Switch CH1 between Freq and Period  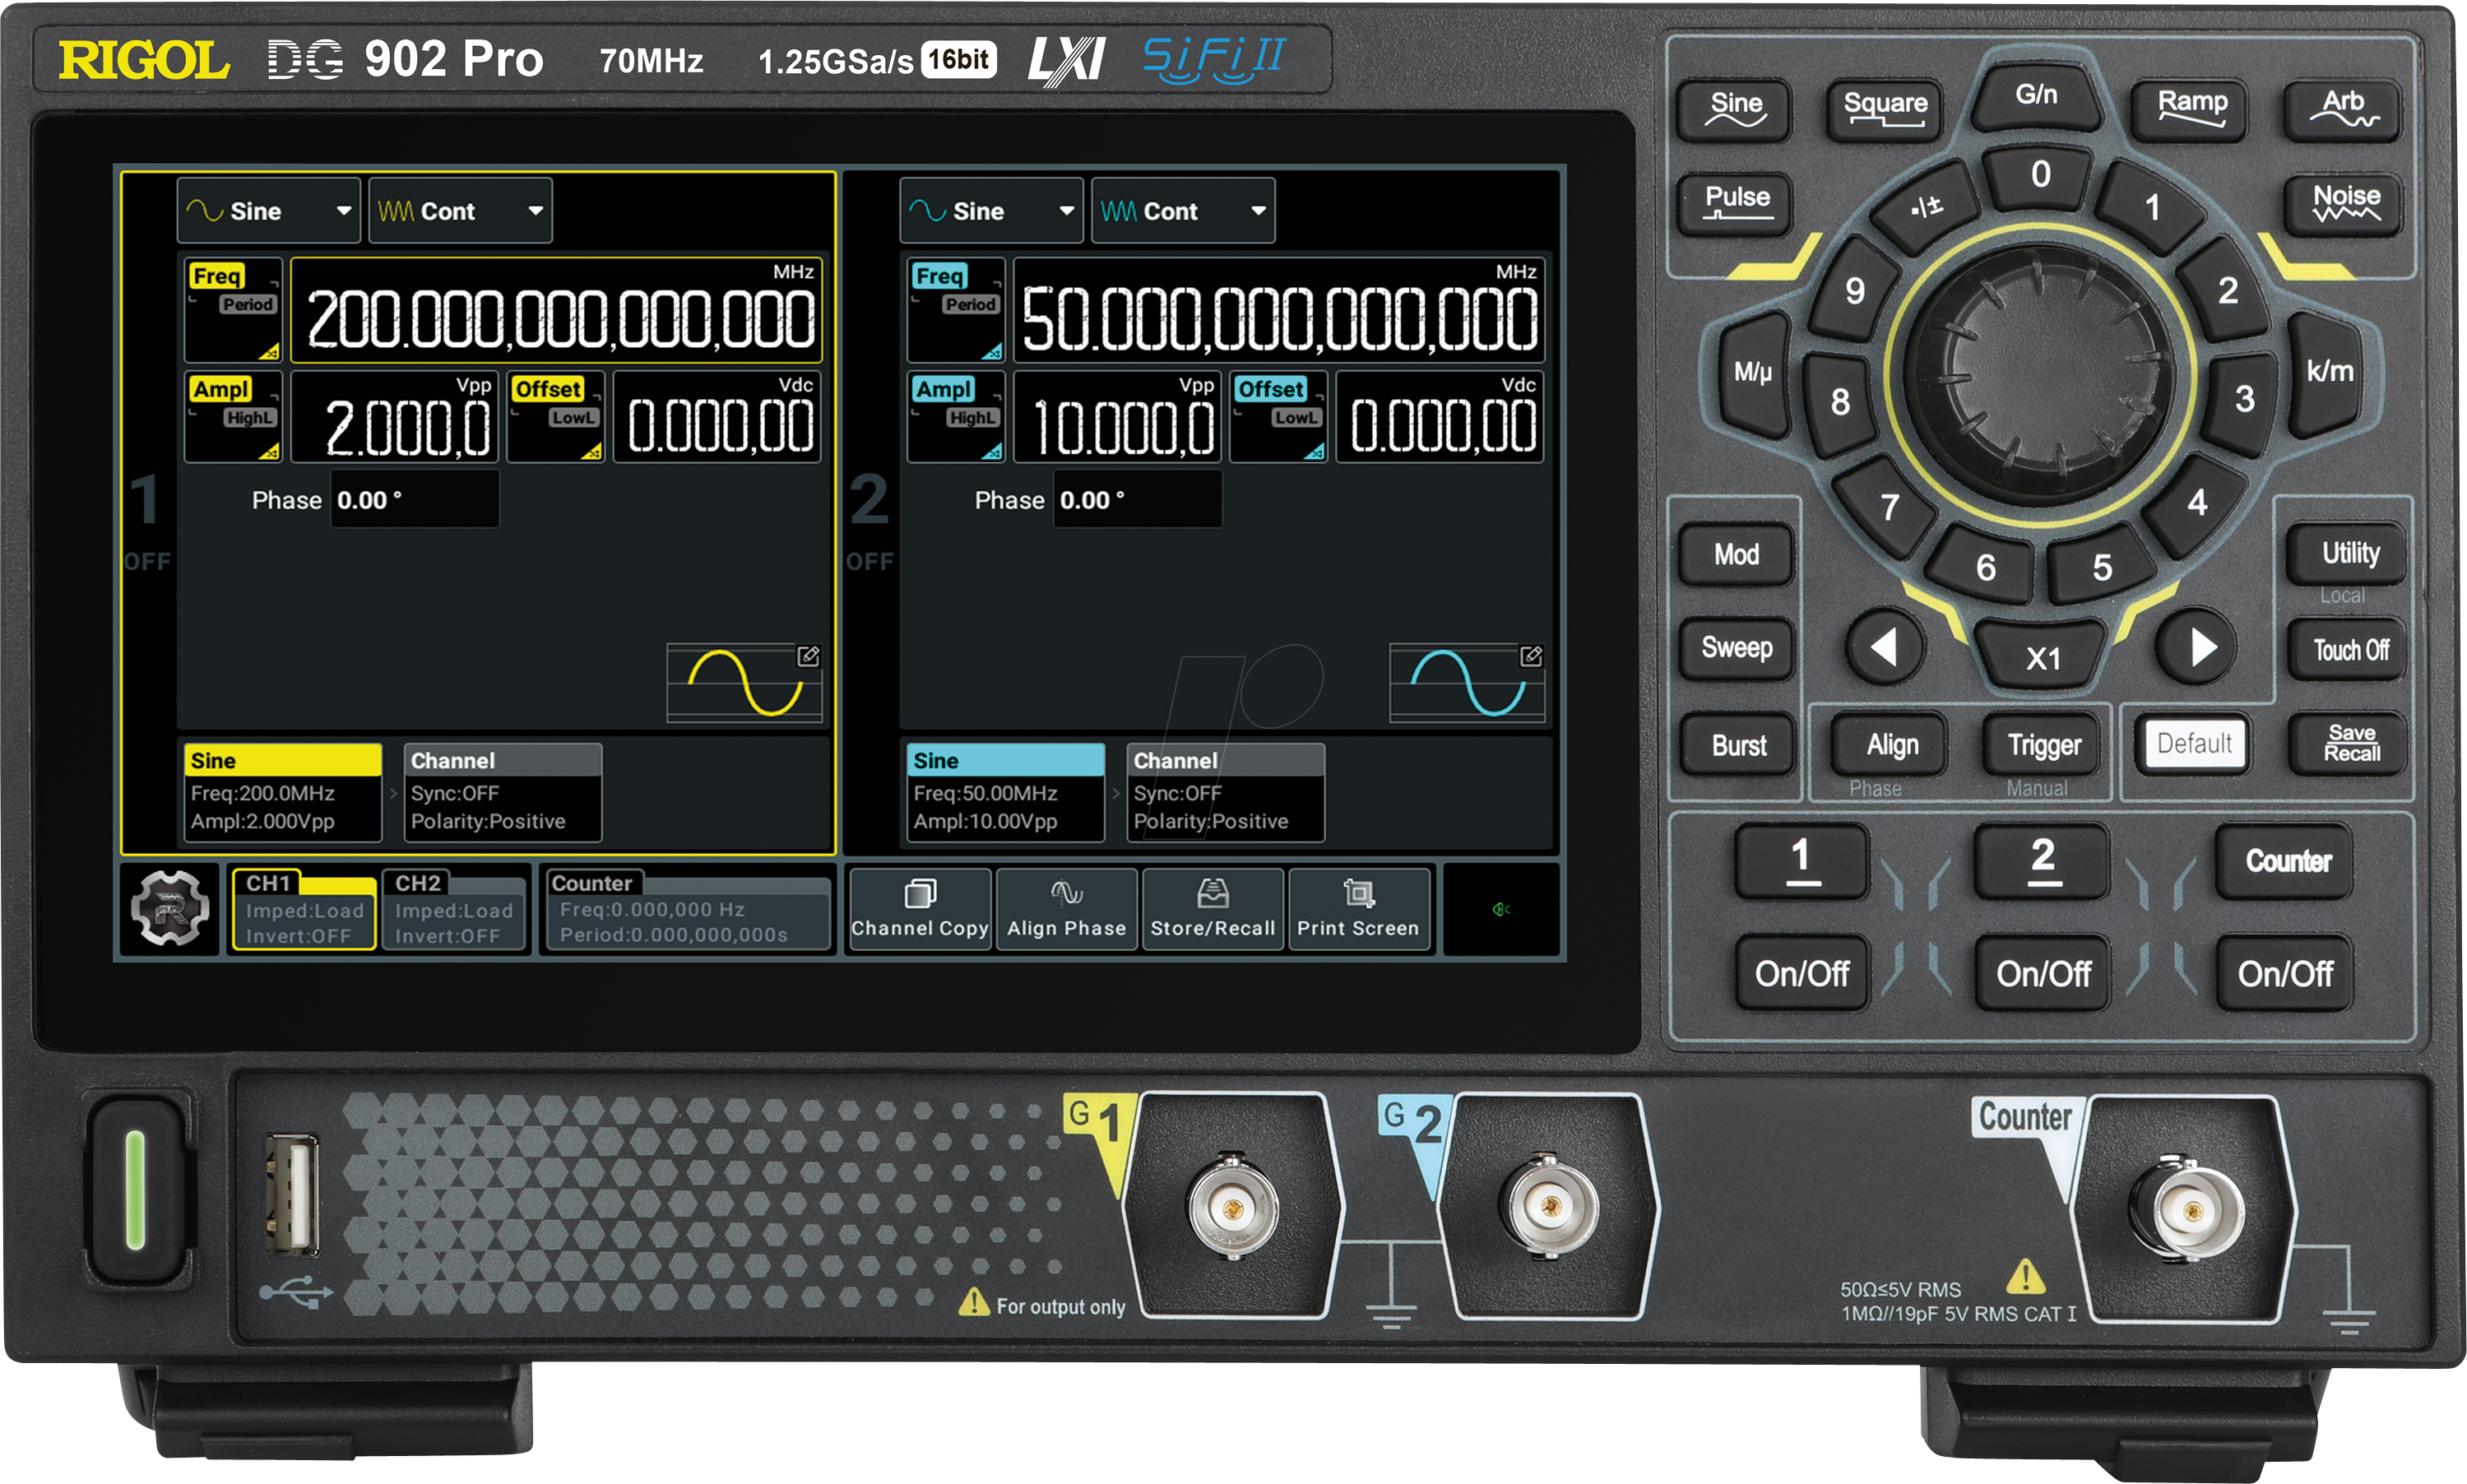click(x=234, y=310)
